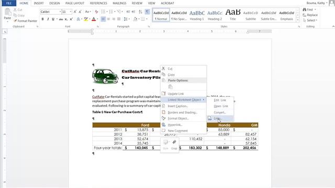This screenshot has height=188, width=335.
Task: Click the Sort icon
Action: pyautogui.click(x=140, y=11)
